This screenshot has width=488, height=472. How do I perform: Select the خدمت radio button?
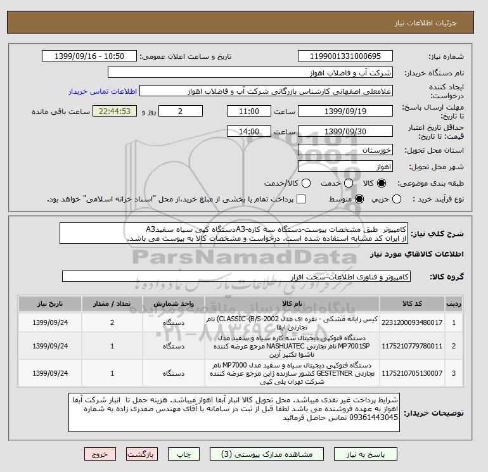[x=349, y=183]
